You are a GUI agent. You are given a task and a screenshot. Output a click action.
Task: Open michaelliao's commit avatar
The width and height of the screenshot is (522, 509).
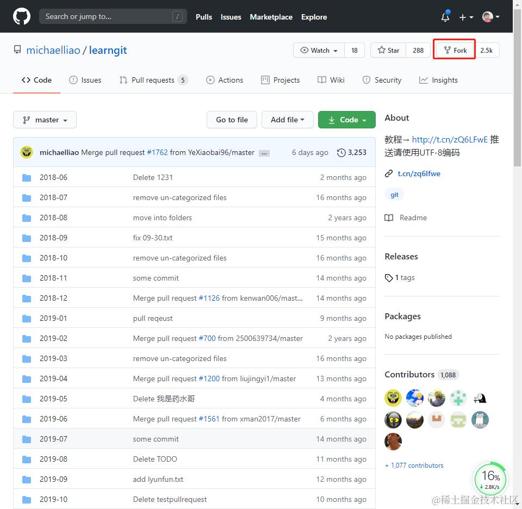click(27, 152)
